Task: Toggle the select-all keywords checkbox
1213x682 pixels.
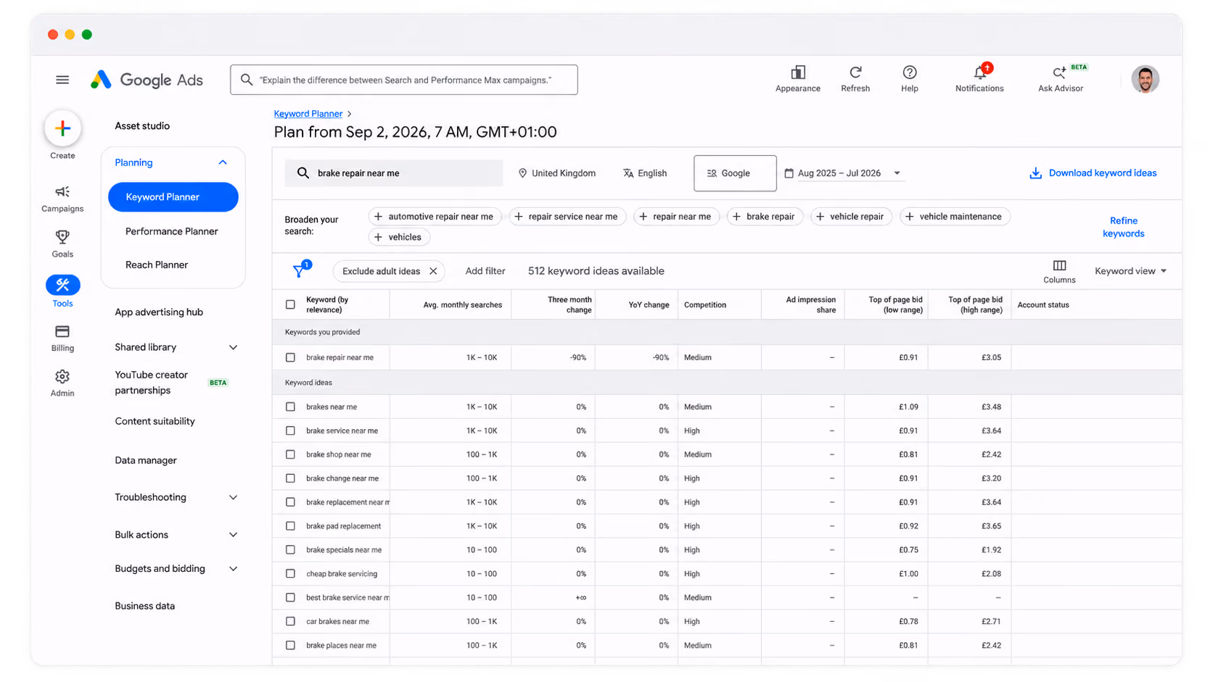Action: 290,304
